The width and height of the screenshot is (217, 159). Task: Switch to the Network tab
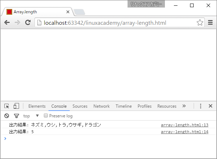(101, 106)
